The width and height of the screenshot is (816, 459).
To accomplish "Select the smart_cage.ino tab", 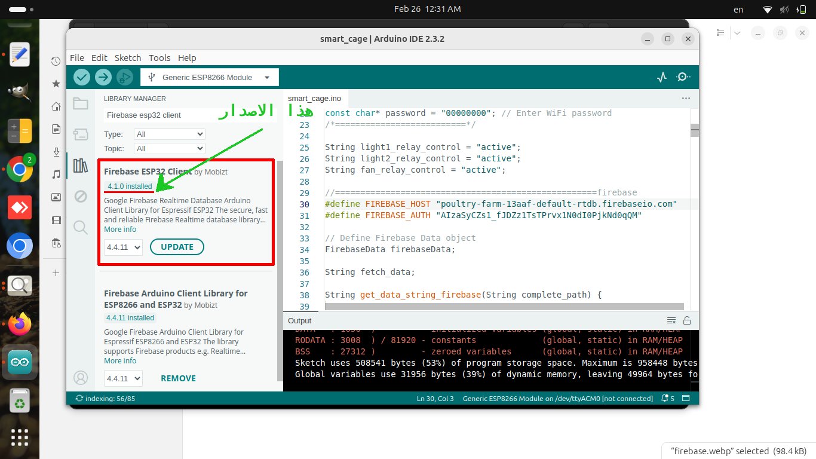I will click(315, 98).
